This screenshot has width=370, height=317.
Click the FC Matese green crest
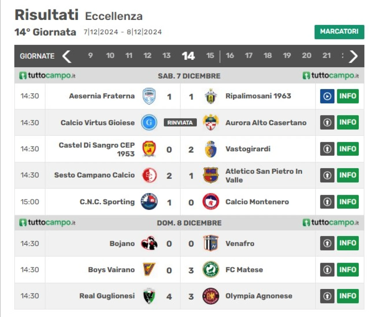tap(210, 270)
